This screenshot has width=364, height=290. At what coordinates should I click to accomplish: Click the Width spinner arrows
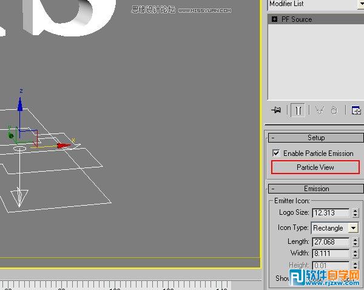click(355, 254)
